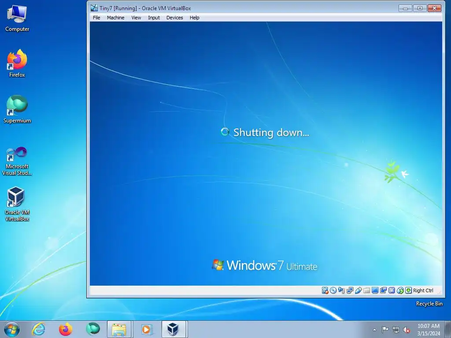The height and width of the screenshot is (338, 451).
Task: Click the CPU virtualization features status icon
Action: (392, 290)
